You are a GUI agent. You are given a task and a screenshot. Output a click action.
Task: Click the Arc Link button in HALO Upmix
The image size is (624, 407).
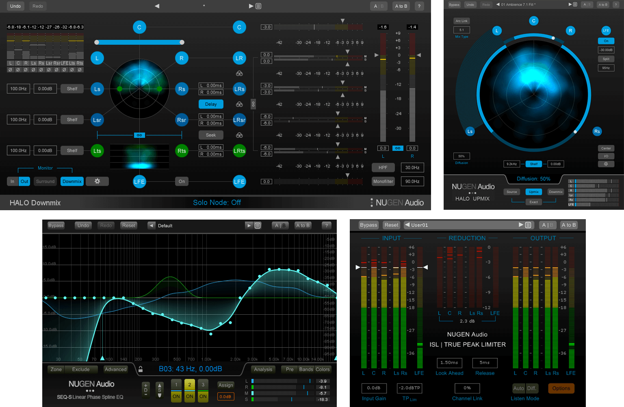click(x=461, y=21)
